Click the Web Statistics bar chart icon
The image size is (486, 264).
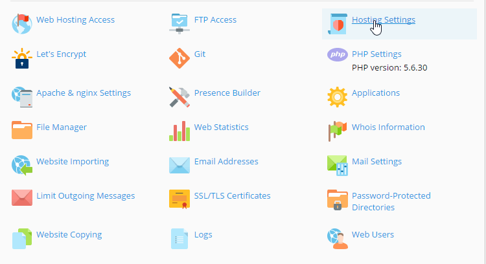[x=179, y=131]
